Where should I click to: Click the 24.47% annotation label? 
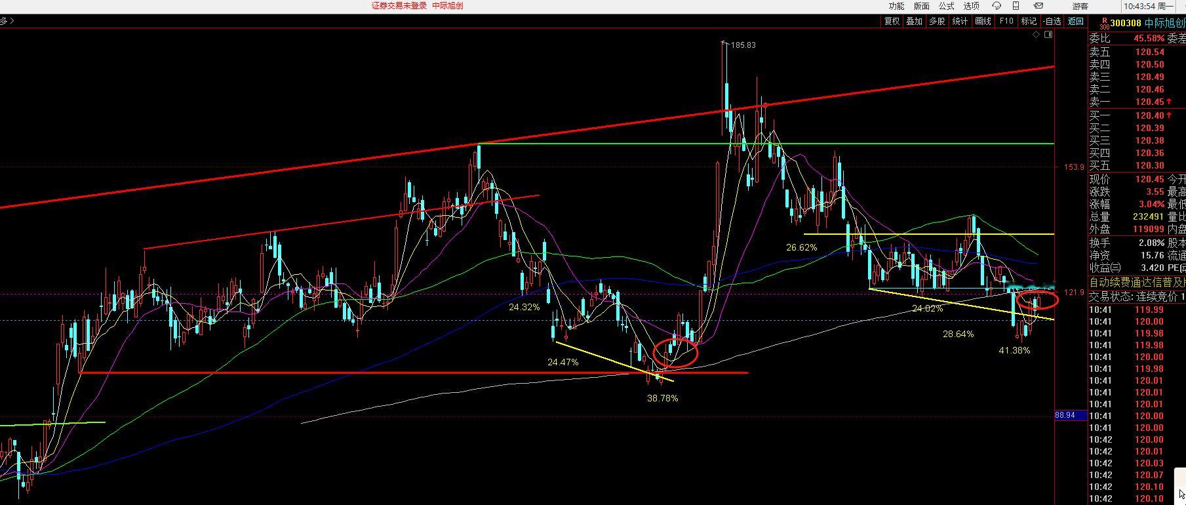click(x=563, y=362)
